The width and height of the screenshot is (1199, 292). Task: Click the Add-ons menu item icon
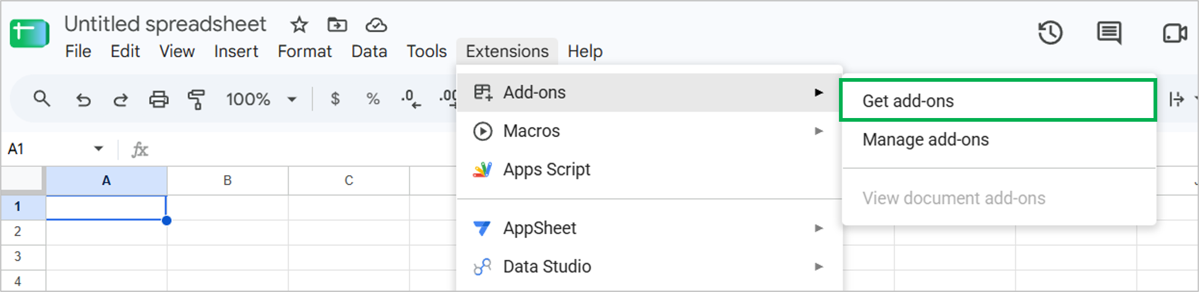[483, 92]
